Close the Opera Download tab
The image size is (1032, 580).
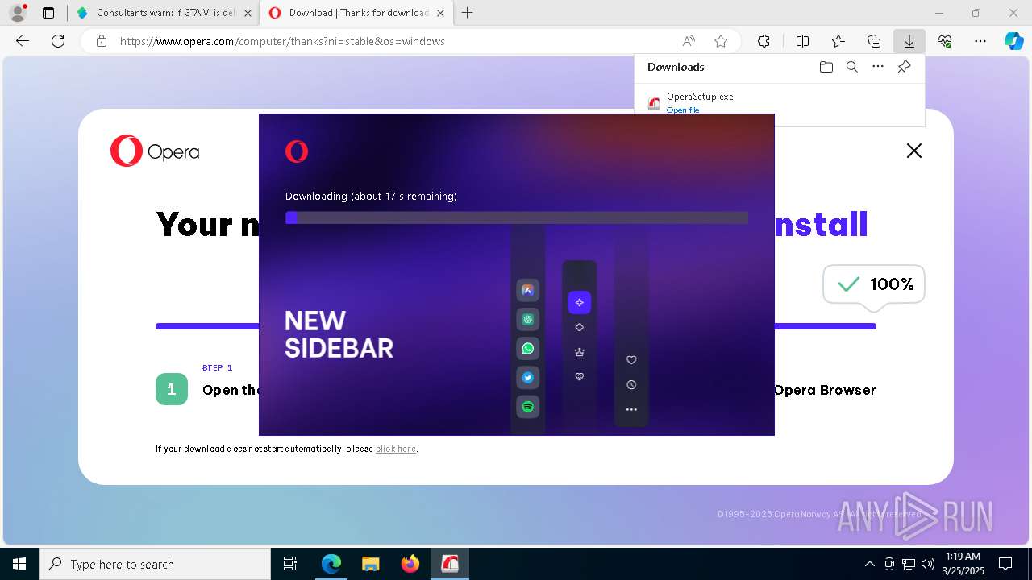(x=440, y=13)
